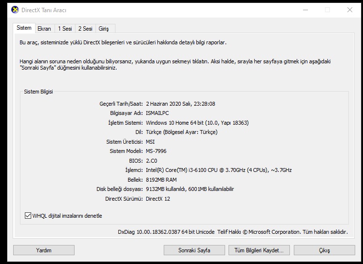The height and width of the screenshot is (264, 363).
Task: Toggle WHQL dijital imzalarını denetle checkbox
Action: (x=28, y=216)
